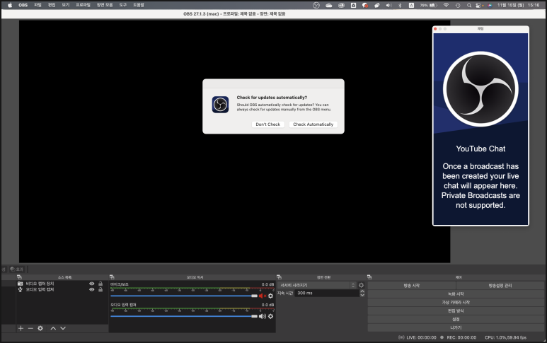Open the 보기 menu

(66, 5)
